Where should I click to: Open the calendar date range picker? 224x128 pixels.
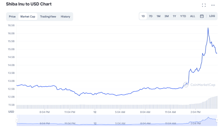coord(202,16)
